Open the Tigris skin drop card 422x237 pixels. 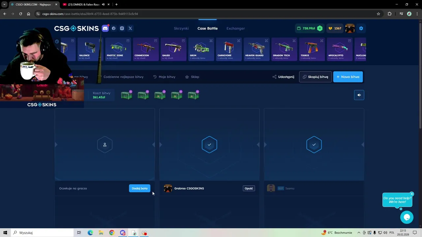pyautogui.click(x=312, y=49)
